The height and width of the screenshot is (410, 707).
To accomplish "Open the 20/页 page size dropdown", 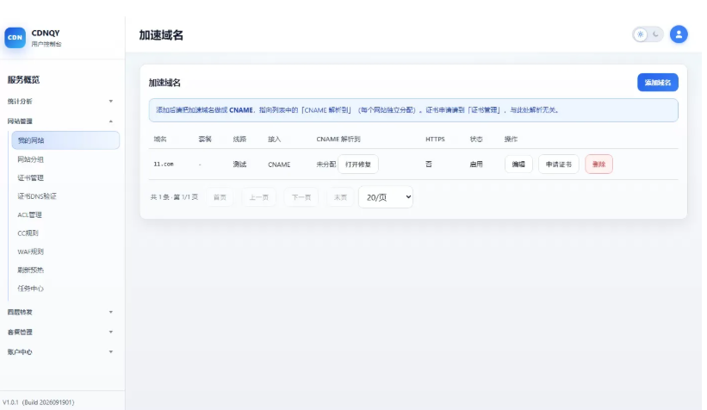I will pyautogui.click(x=386, y=197).
